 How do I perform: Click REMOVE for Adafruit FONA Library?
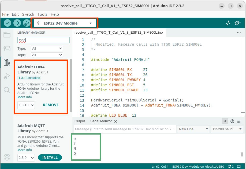coord(51,105)
